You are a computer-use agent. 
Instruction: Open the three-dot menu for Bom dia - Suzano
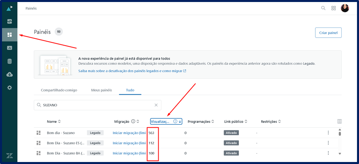pyautogui.click(x=328, y=133)
